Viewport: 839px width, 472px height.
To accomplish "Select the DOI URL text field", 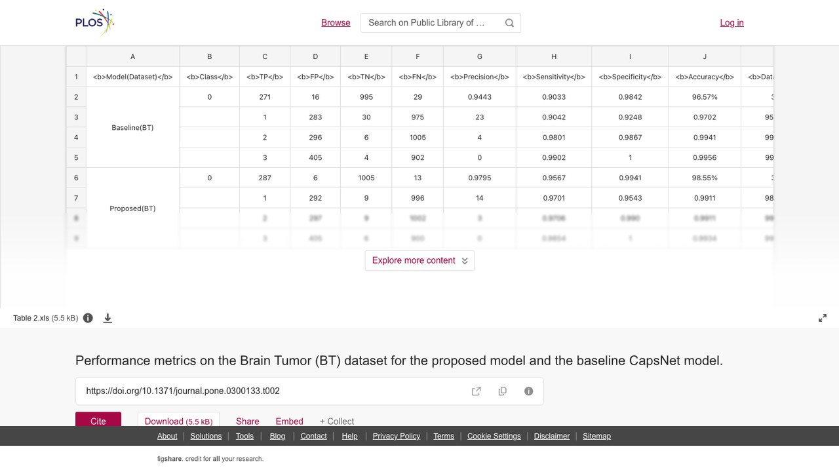I will coord(309,391).
